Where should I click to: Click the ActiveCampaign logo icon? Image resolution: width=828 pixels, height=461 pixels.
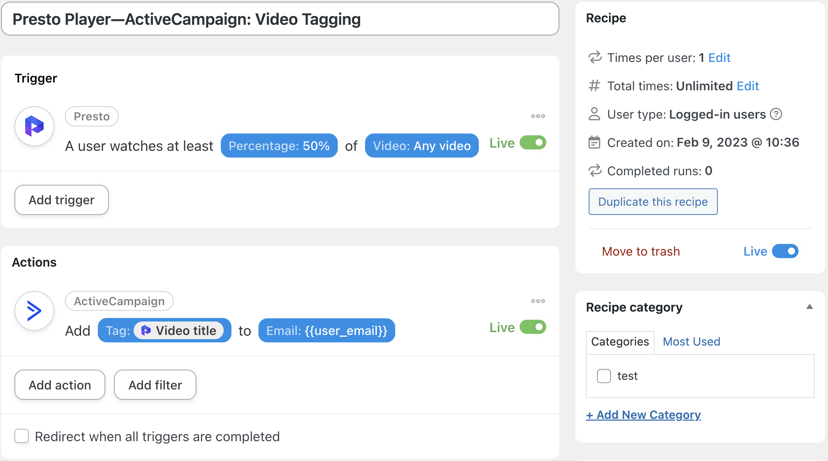(x=34, y=311)
